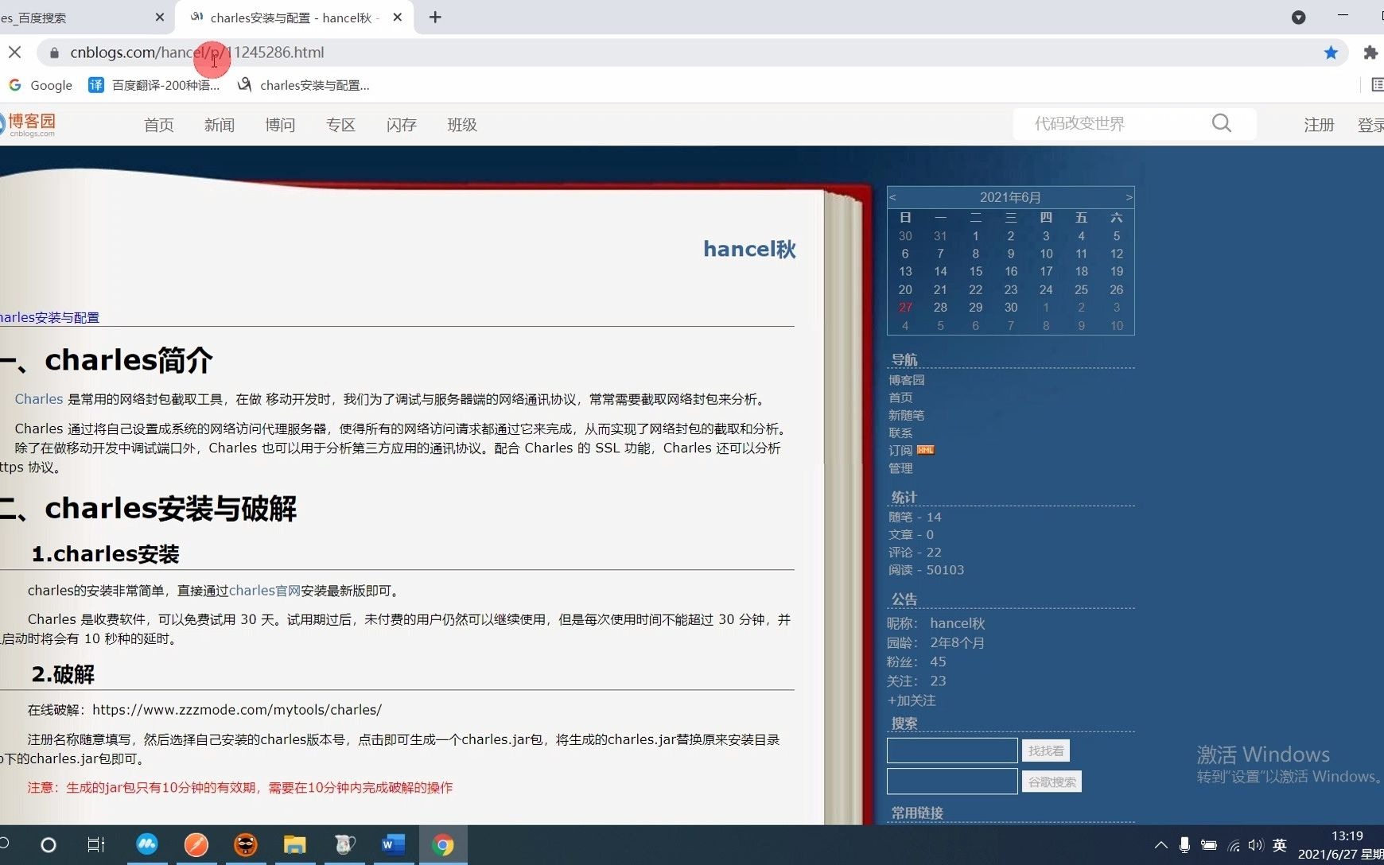Open the hancel秋 nickname link

pos(958,623)
